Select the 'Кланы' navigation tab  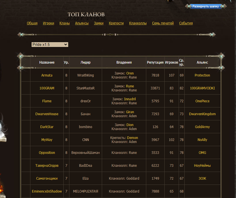pos(65,23)
